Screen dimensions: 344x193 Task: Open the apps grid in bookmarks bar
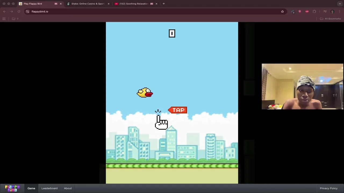point(4,19)
